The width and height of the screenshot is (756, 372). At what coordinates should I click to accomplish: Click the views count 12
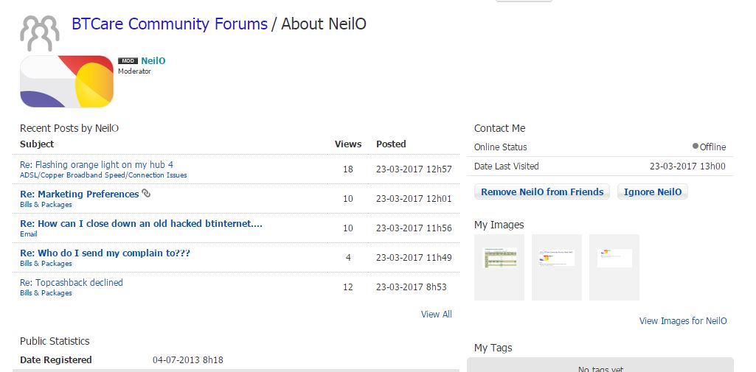pos(347,287)
